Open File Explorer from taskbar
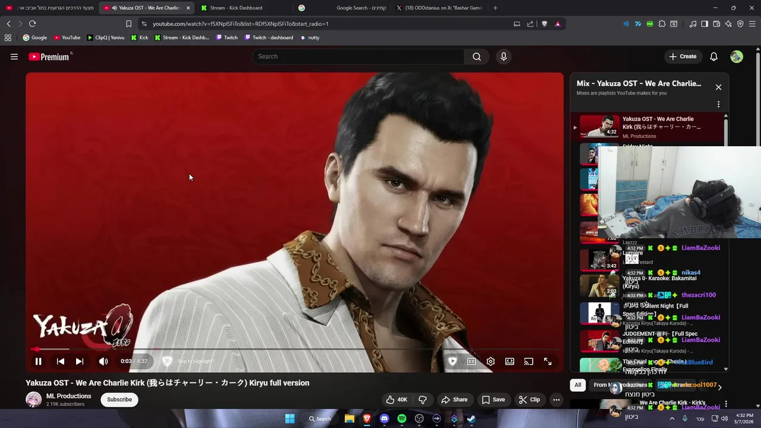 tap(350, 418)
